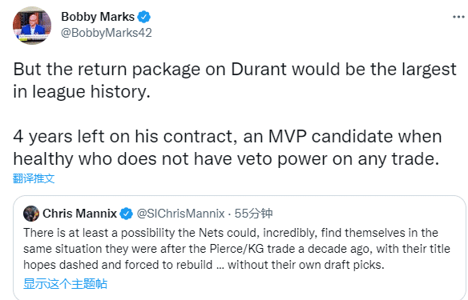Click 'without their own draft picks' text
Image resolution: width=468 pixels, height=300 pixels.
[306, 265]
